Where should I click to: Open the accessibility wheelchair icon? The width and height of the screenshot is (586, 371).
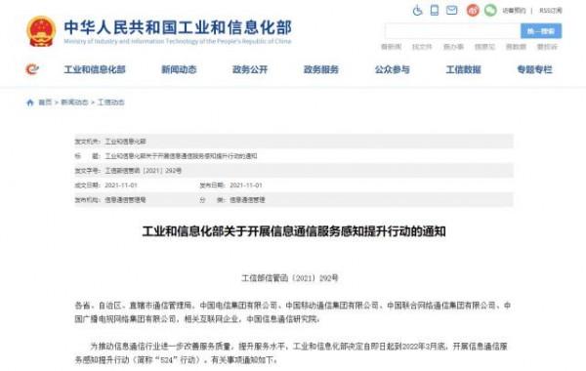(x=417, y=10)
